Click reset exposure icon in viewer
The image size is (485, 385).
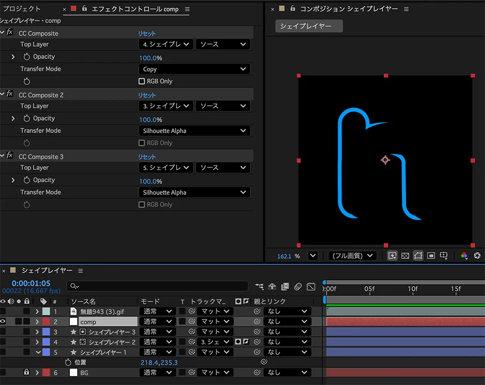click(x=477, y=255)
